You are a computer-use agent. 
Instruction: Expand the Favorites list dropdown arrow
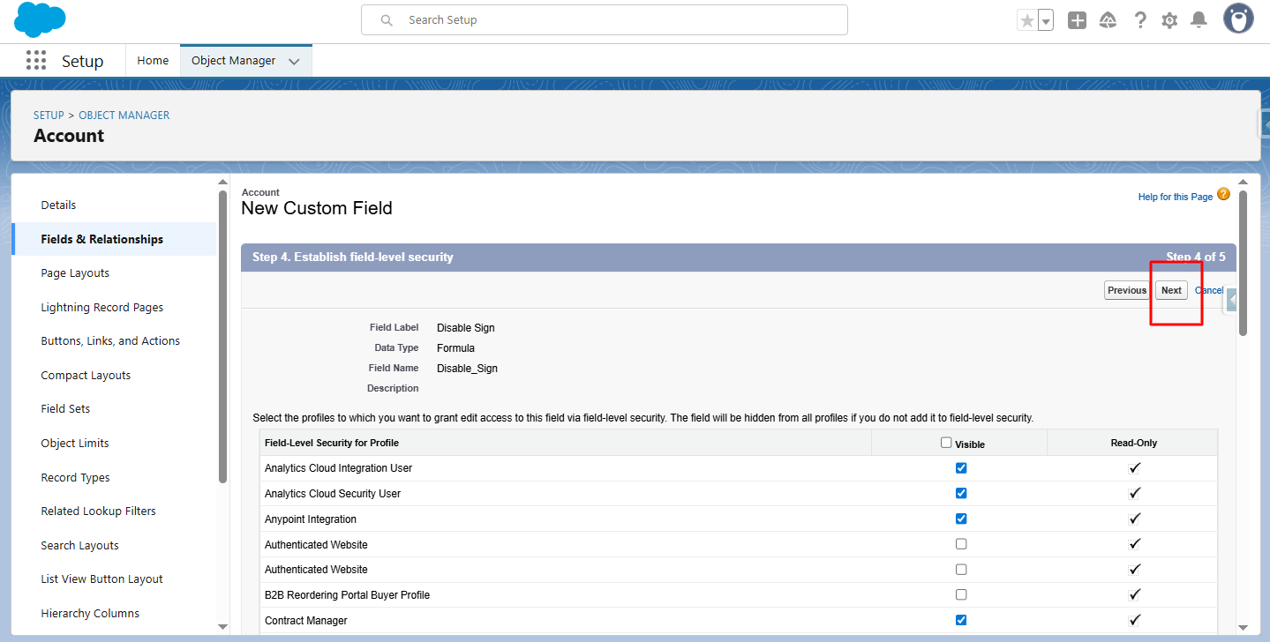(x=1046, y=20)
